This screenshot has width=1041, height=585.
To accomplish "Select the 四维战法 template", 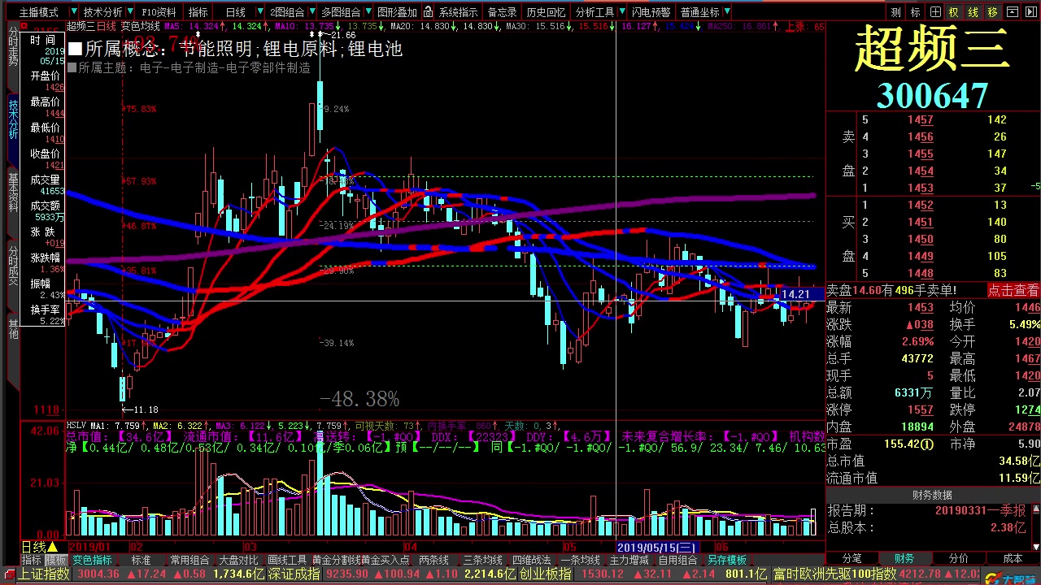I will [x=531, y=560].
